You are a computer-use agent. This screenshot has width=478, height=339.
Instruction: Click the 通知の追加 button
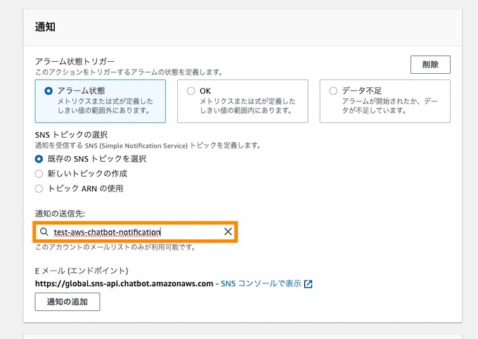(67, 302)
